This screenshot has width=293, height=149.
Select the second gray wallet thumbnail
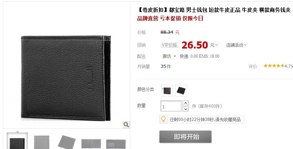(x=42, y=142)
